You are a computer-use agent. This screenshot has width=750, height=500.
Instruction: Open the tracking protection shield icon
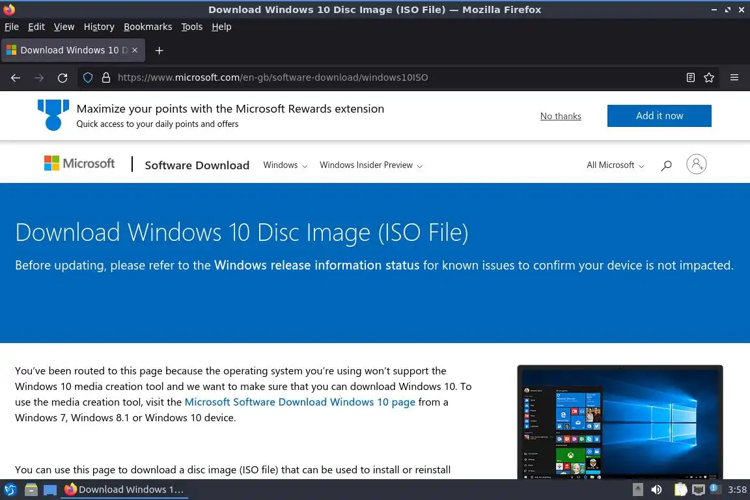coord(87,77)
